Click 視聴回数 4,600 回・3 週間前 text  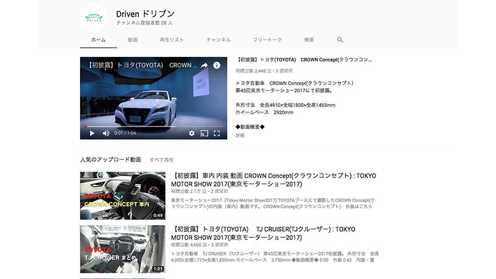click(x=199, y=245)
